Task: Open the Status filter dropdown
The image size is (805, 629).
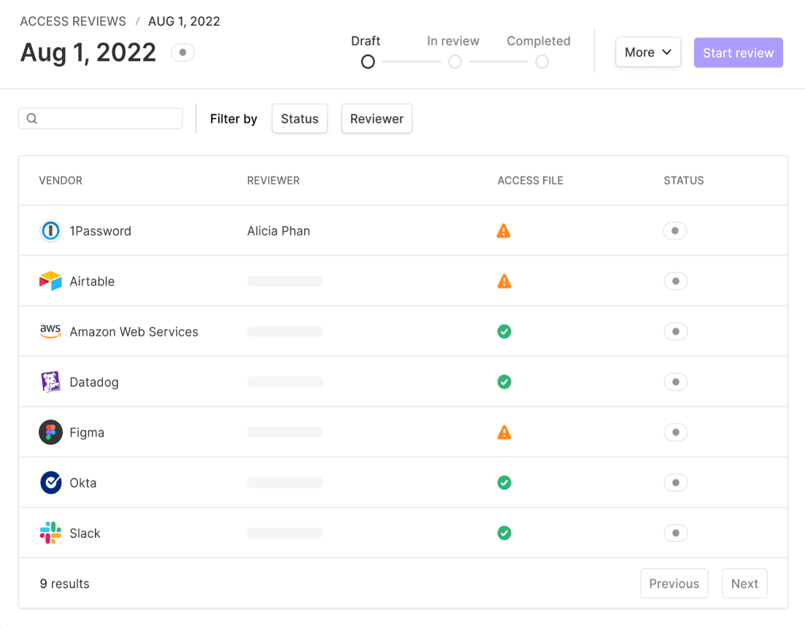Action: 300,119
